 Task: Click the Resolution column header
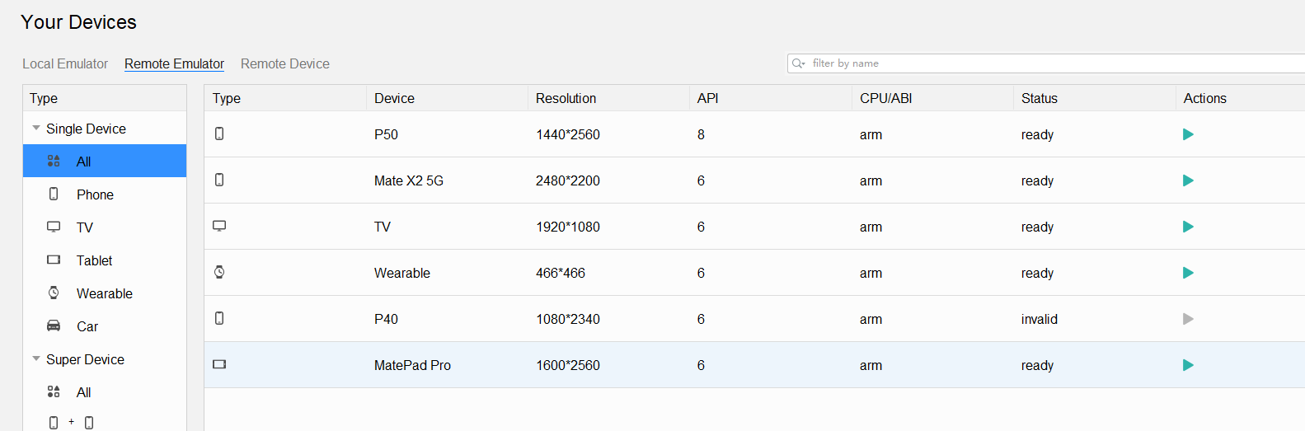tap(566, 98)
